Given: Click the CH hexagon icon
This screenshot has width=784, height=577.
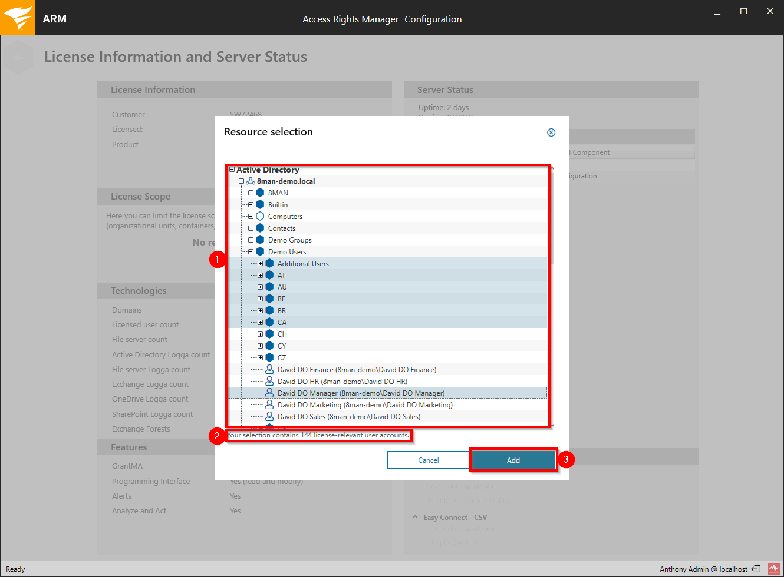Looking at the screenshot, I should point(269,334).
